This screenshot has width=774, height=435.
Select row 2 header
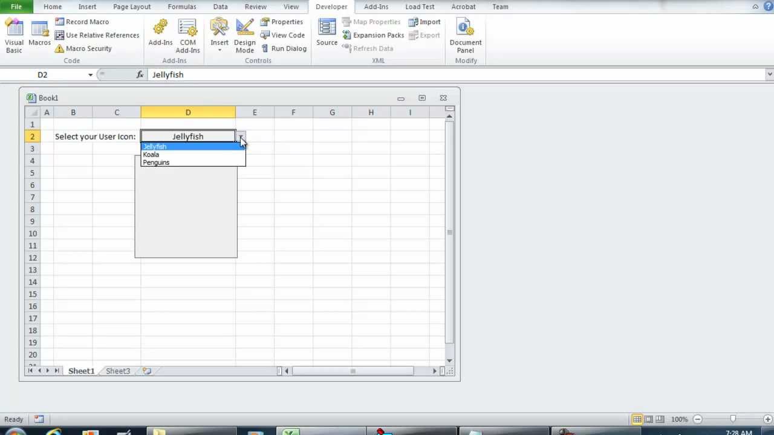coord(32,137)
